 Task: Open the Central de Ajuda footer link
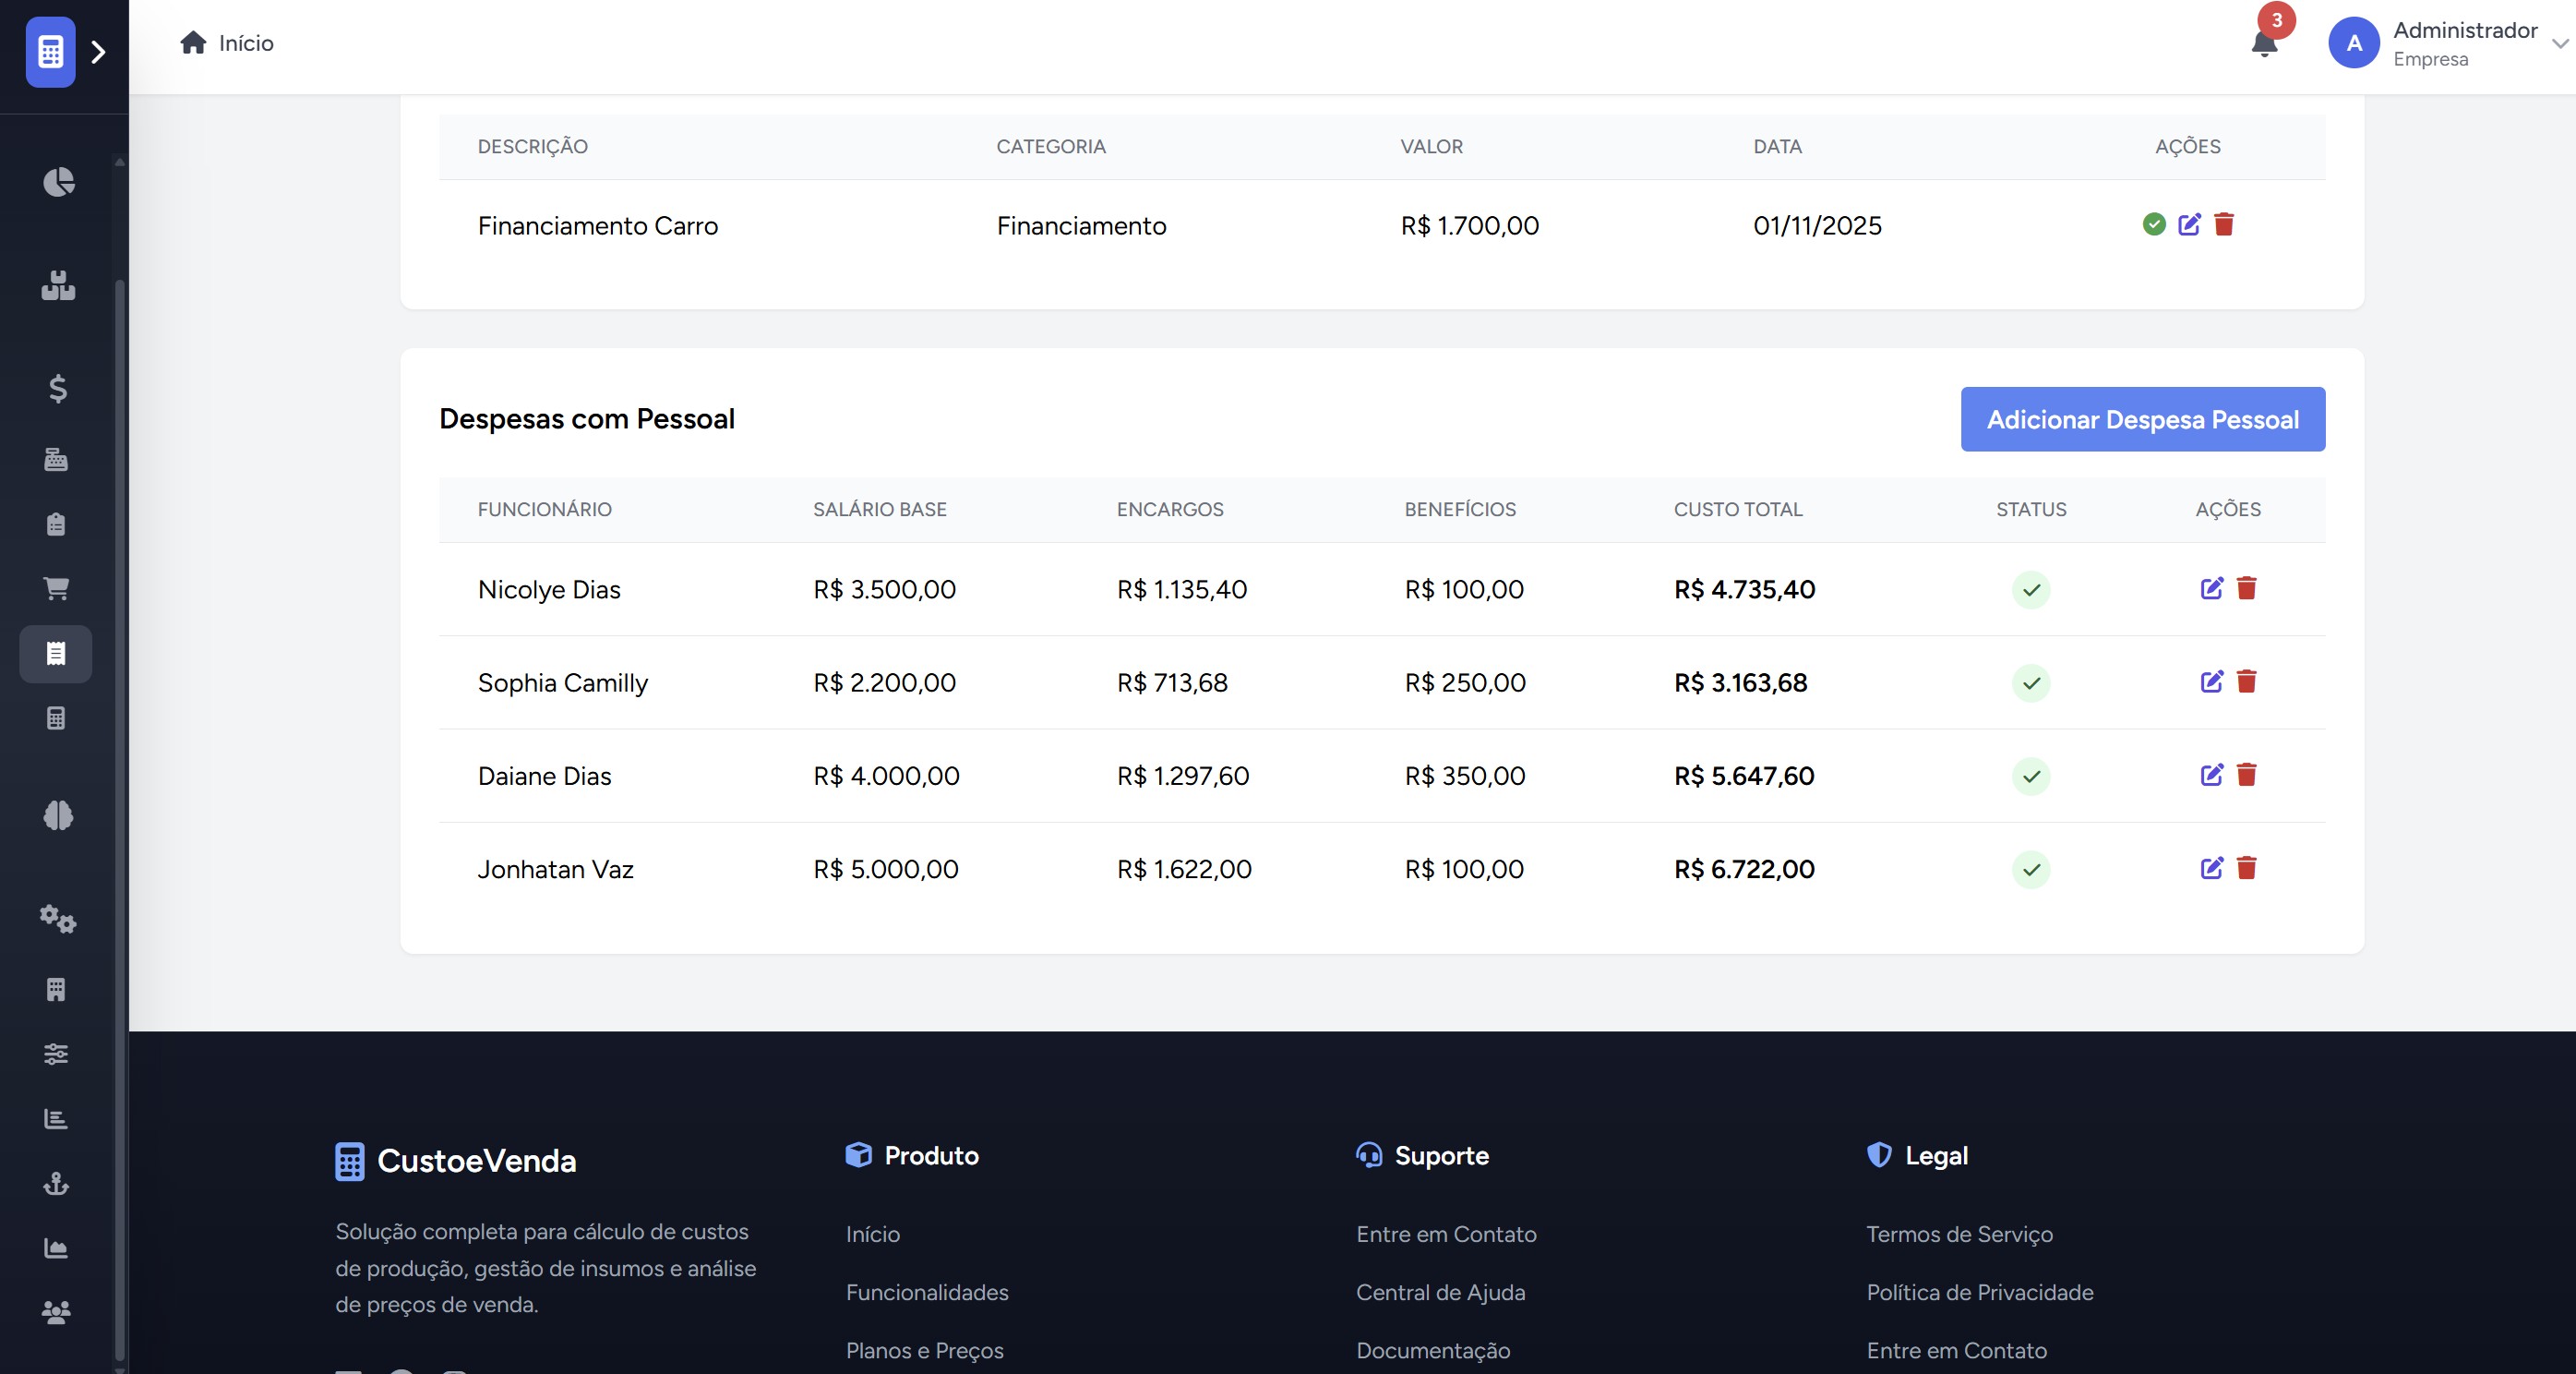point(1440,1292)
